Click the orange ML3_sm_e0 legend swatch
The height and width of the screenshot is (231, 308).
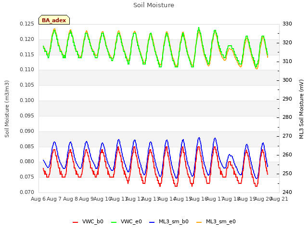point(199,222)
